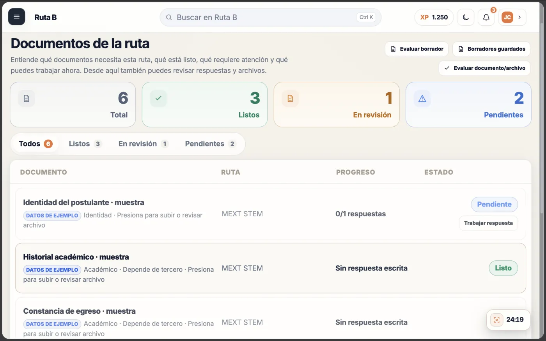Click the document icon in Borradores guardados

pos(461,49)
